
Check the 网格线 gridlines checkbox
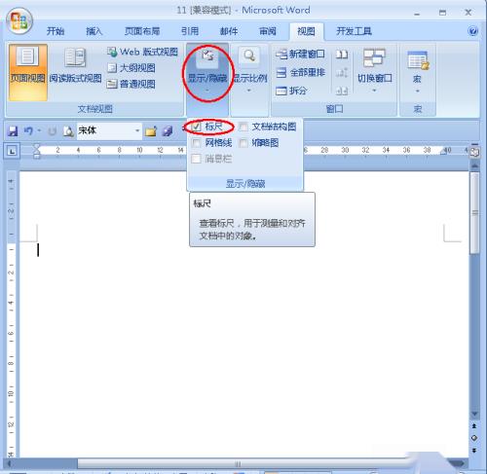point(196,143)
